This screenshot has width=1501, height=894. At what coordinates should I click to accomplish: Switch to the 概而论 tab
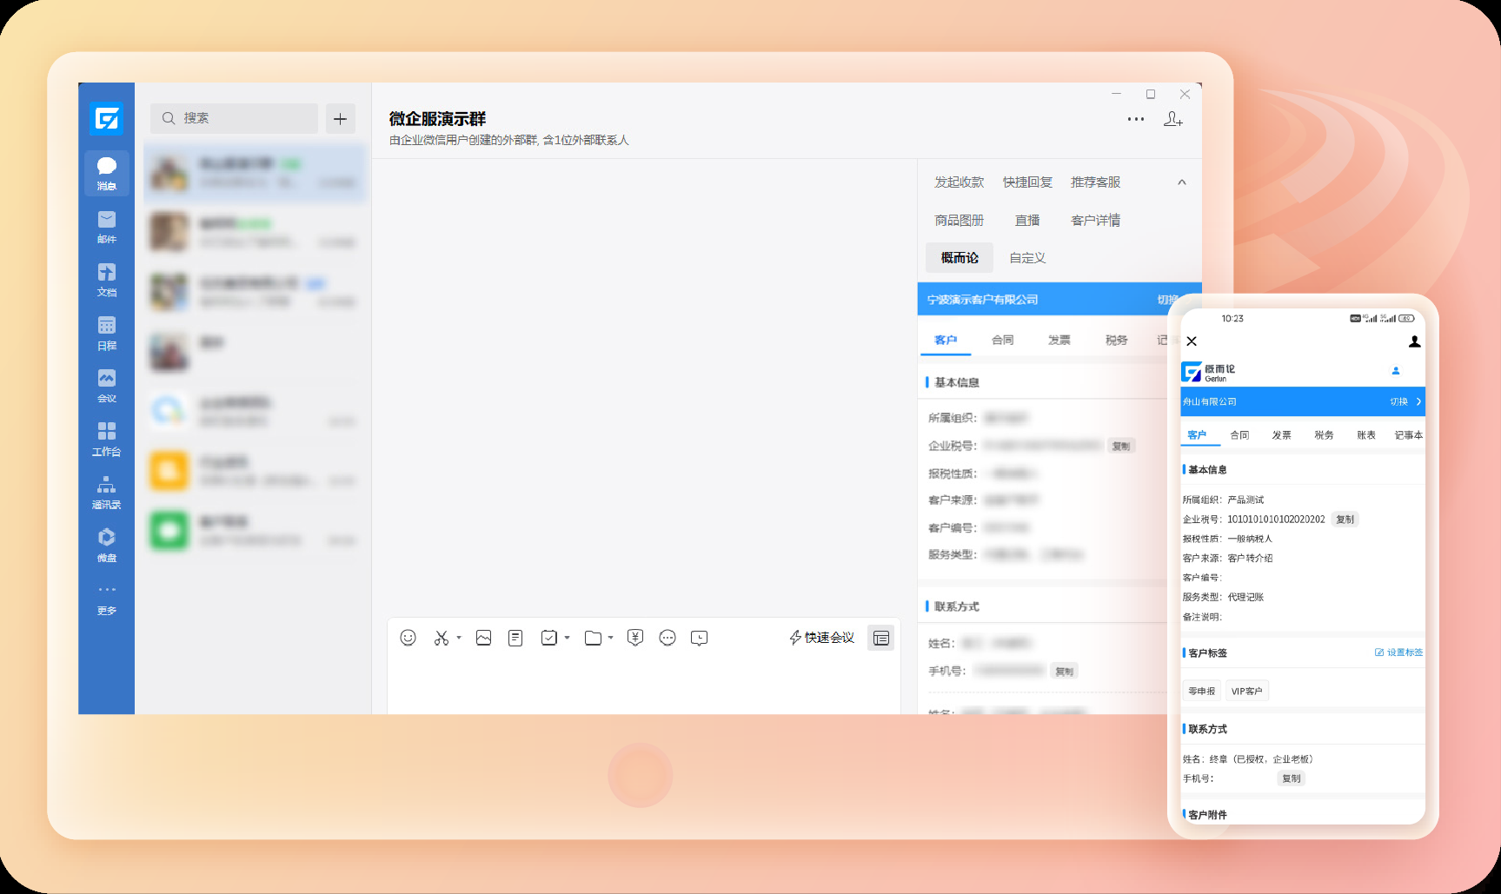[960, 258]
